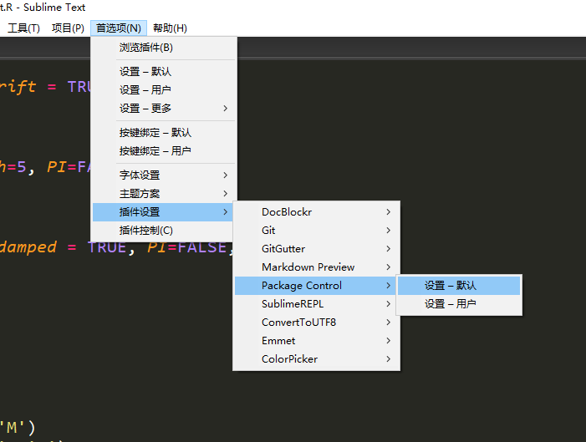The image size is (586, 442).
Task: Click the 'M') text in the code
Action: pos(18,428)
